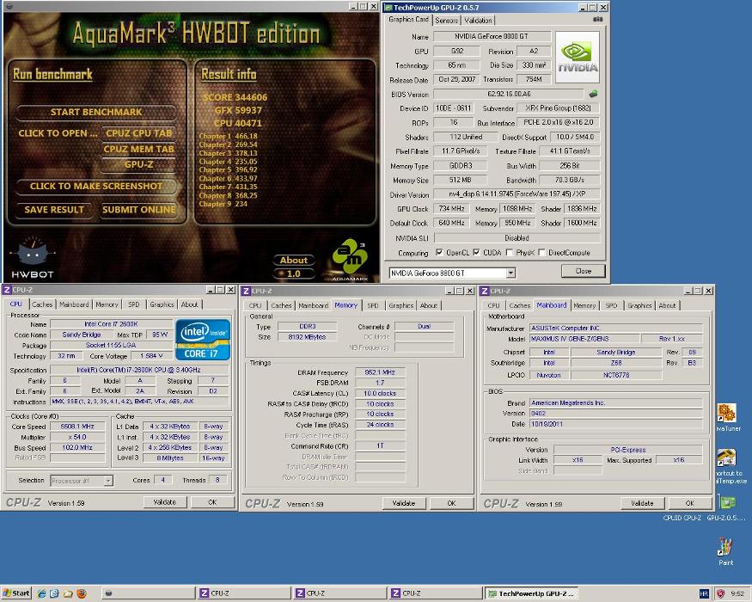752x602 pixels.
Task: Click the BIOS Date 10/19/2011 field
Action: pyautogui.click(x=616, y=424)
